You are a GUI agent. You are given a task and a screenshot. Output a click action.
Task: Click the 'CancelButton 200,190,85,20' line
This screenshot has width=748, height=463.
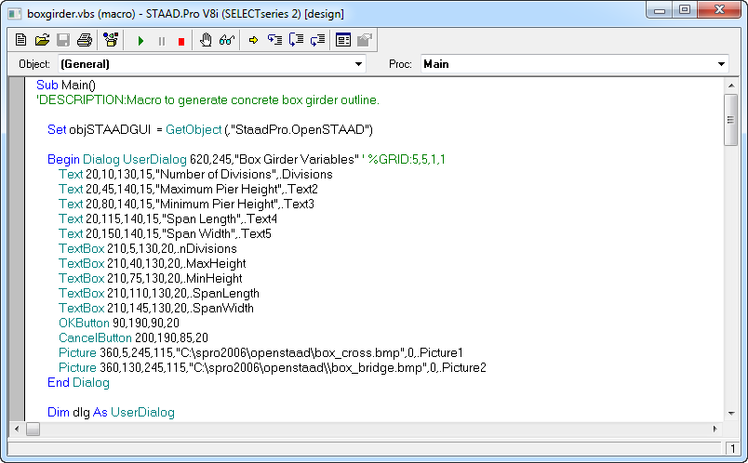pos(133,338)
